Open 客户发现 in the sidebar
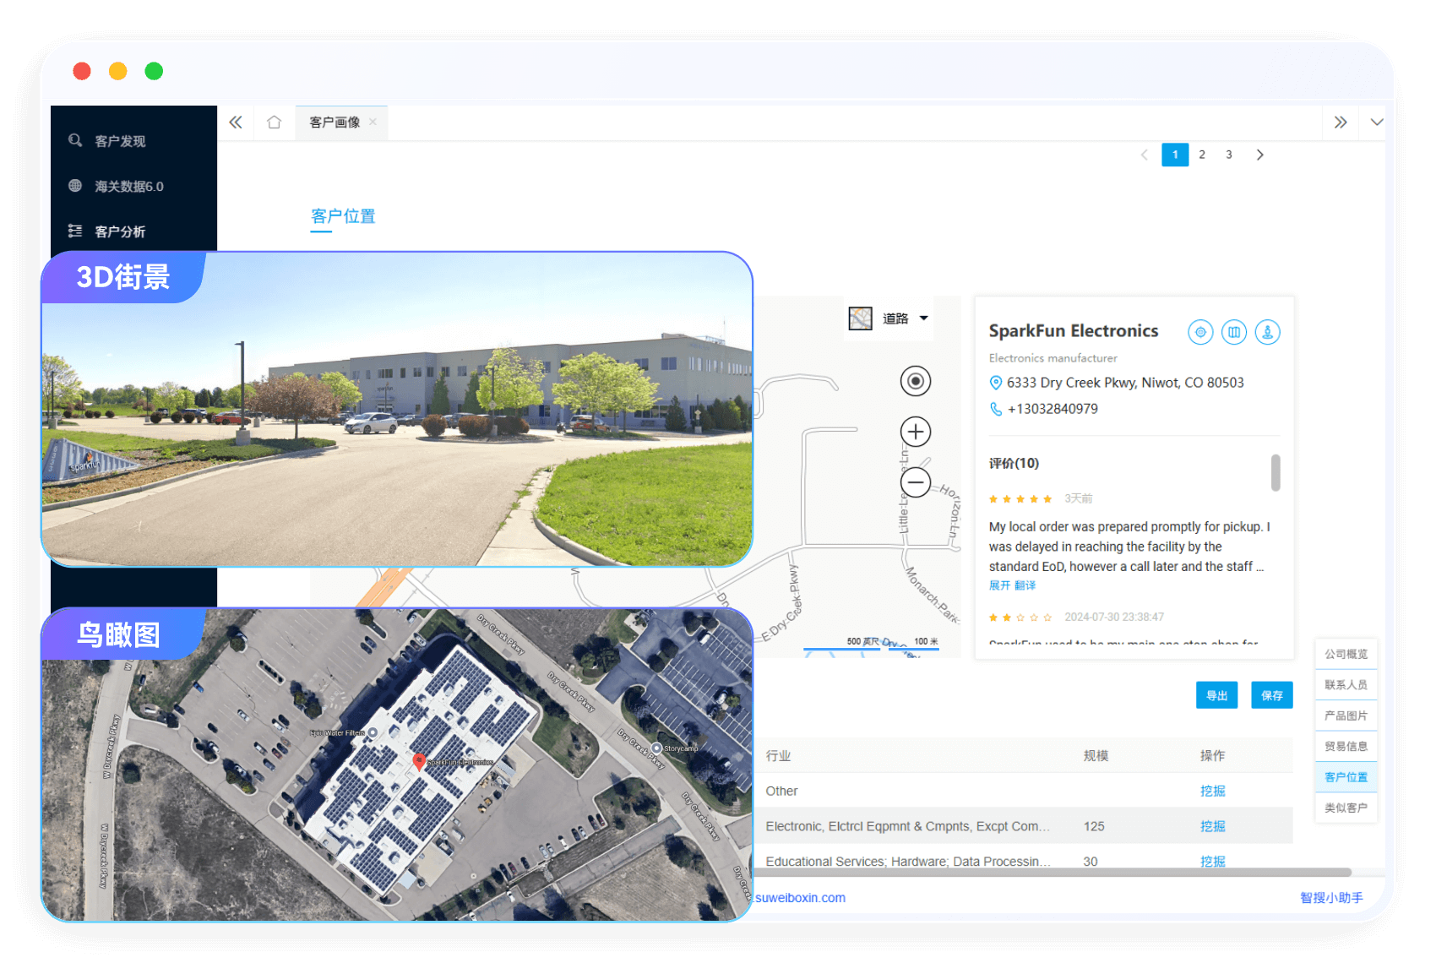 [x=120, y=141]
